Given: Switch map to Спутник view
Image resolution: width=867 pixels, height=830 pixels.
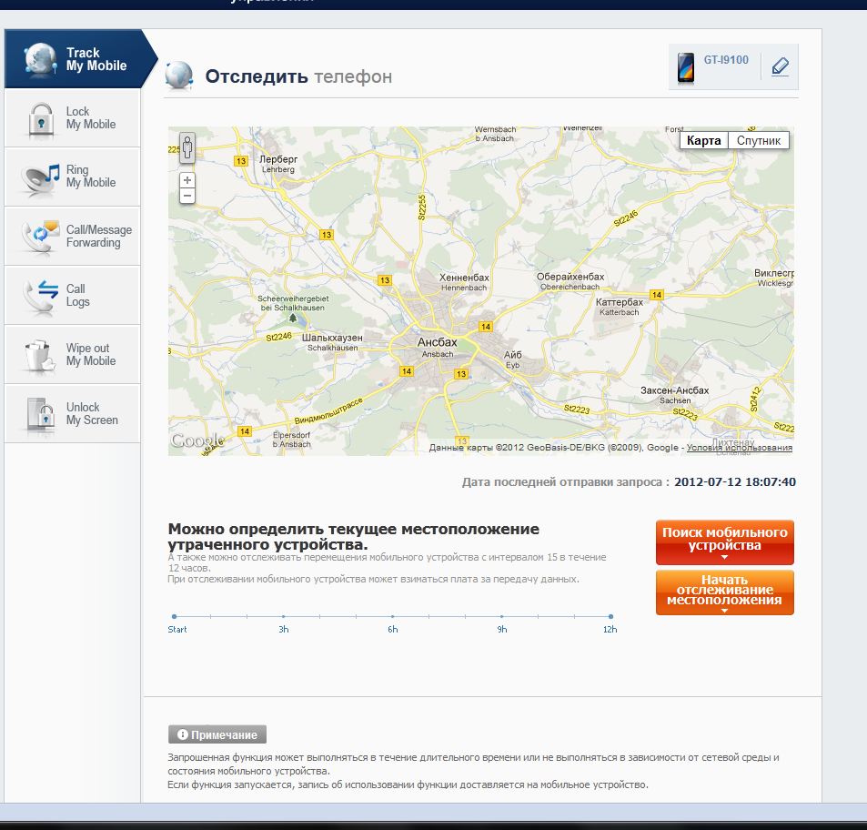Looking at the screenshot, I should [x=759, y=141].
